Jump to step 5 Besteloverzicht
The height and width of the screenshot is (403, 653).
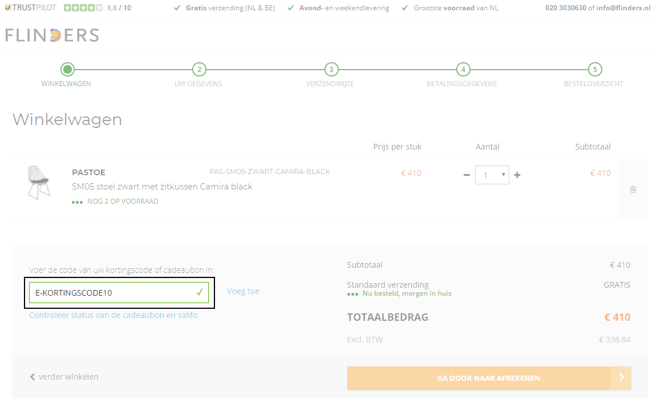point(595,70)
